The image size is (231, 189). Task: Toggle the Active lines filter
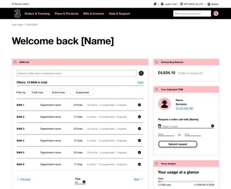click(x=58, y=92)
